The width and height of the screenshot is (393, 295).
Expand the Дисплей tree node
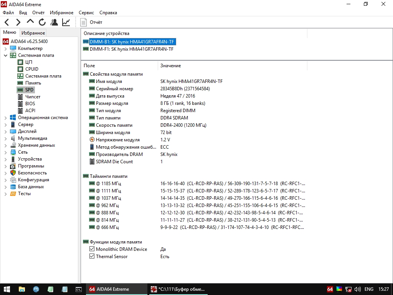click(5, 131)
